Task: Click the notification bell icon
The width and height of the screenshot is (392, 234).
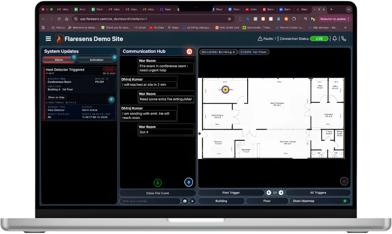Action: [x=335, y=39]
